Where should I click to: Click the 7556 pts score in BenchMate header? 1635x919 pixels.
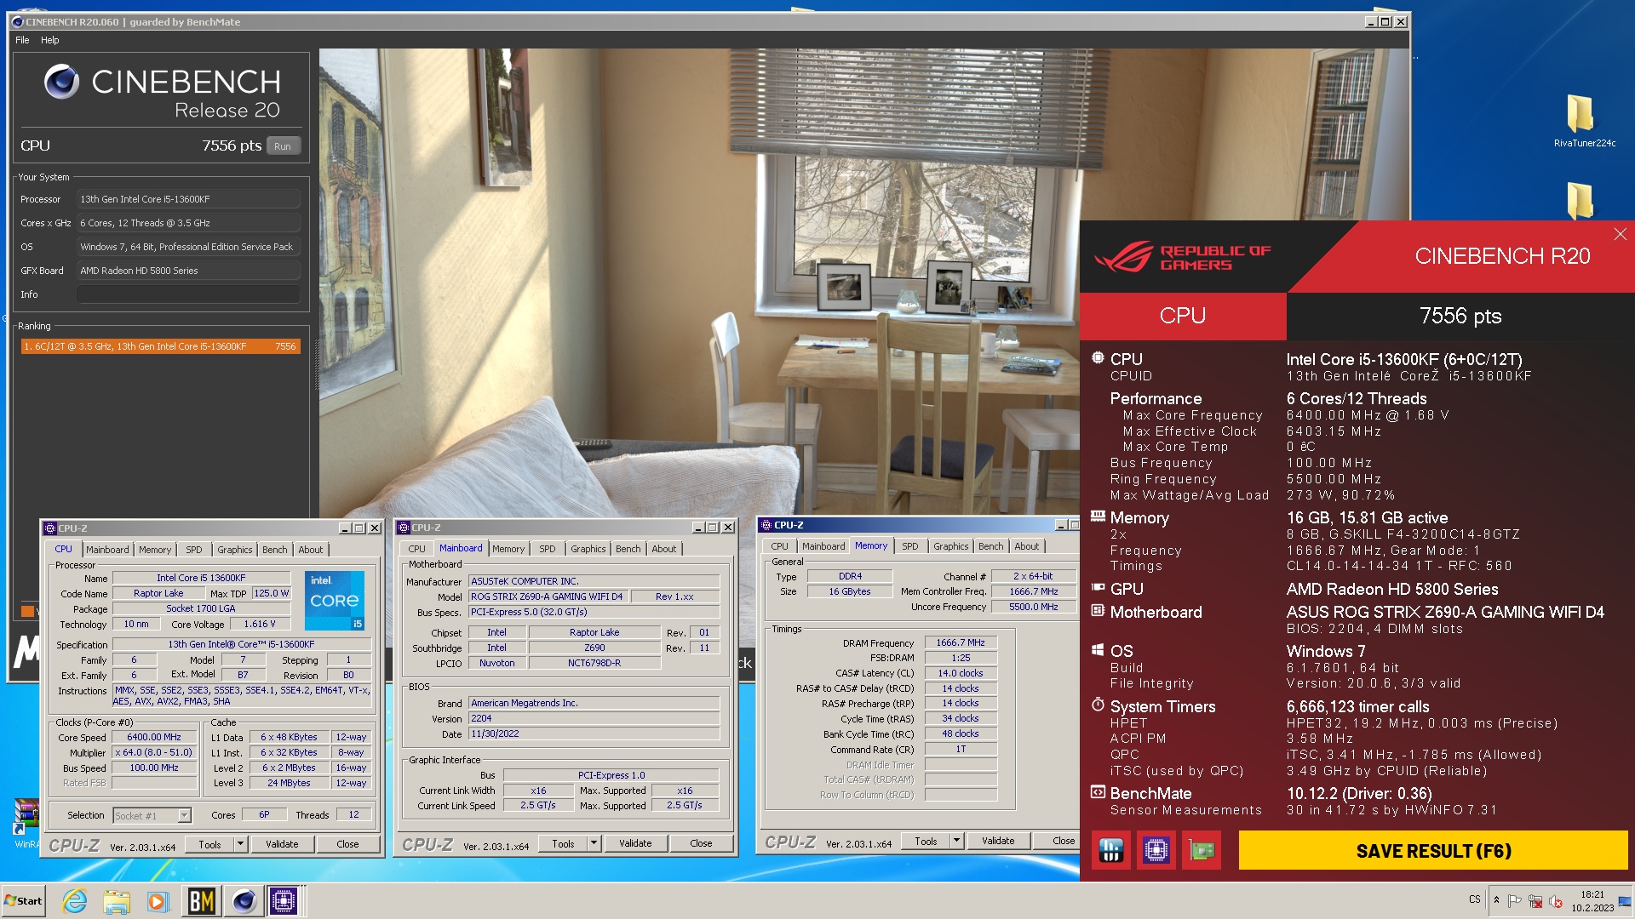click(x=1460, y=316)
